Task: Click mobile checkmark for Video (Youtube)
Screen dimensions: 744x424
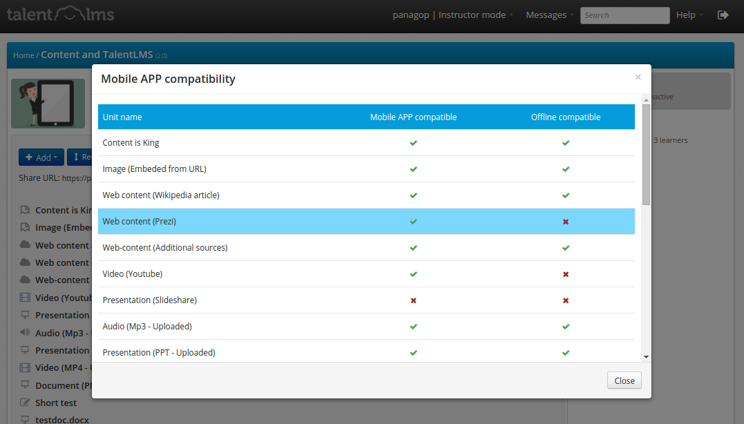Action: click(x=413, y=274)
